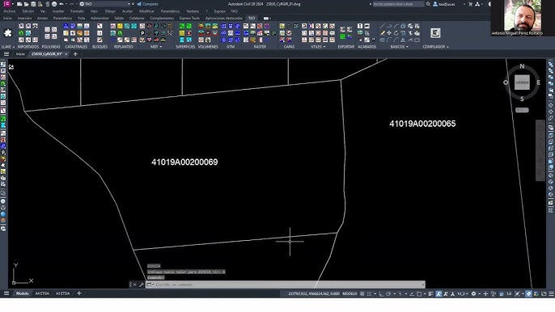Click the workspace gear icon in status bar
The height and width of the screenshot is (312, 555).
(473, 293)
